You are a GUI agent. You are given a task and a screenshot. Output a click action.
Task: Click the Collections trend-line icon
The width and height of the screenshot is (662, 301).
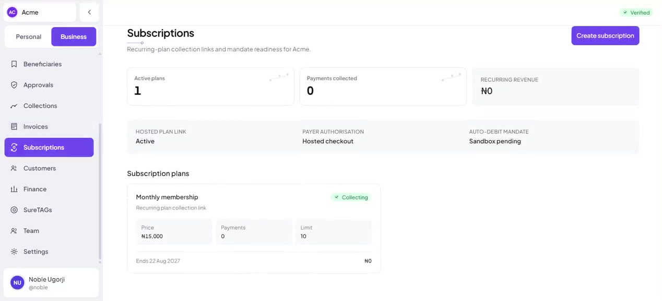click(14, 106)
